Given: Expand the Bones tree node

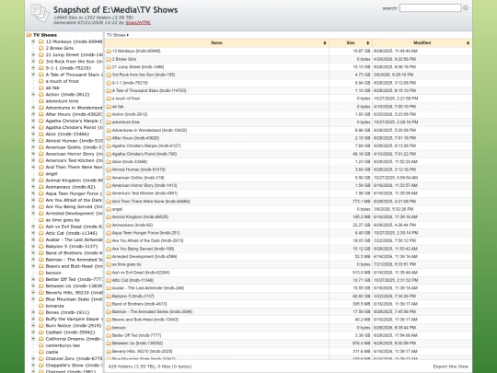Looking at the screenshot, I should click(33, 312).
